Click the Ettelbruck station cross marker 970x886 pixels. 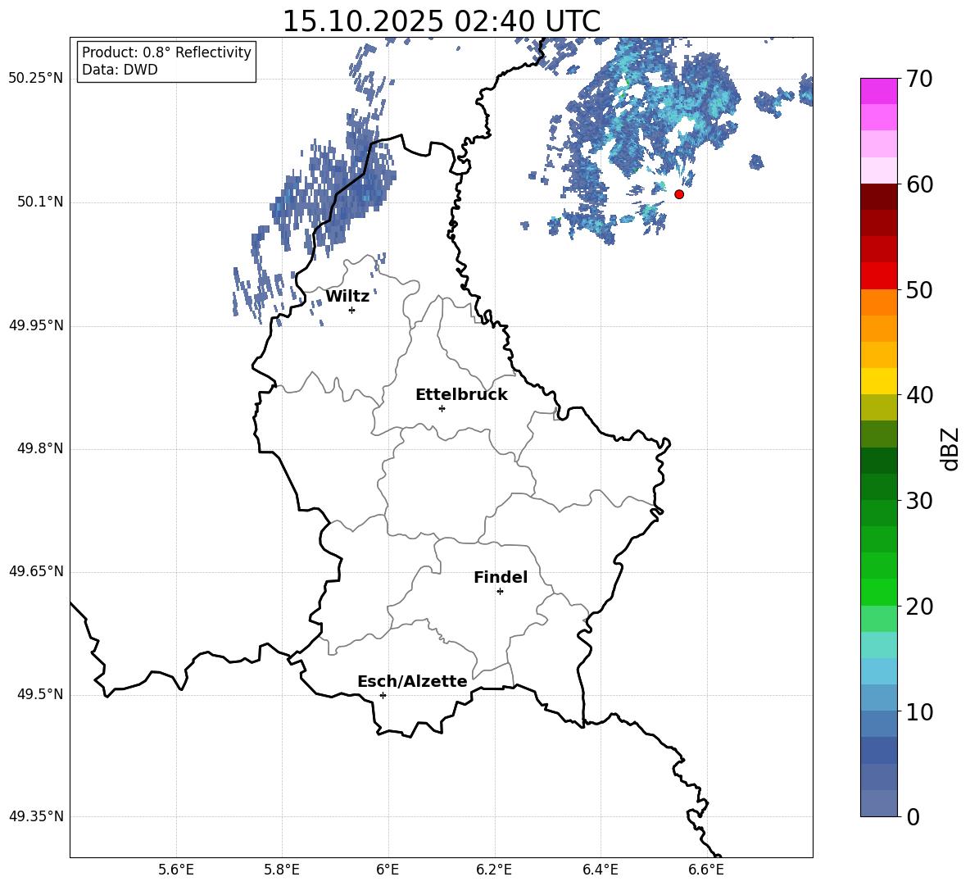[442, 408]
